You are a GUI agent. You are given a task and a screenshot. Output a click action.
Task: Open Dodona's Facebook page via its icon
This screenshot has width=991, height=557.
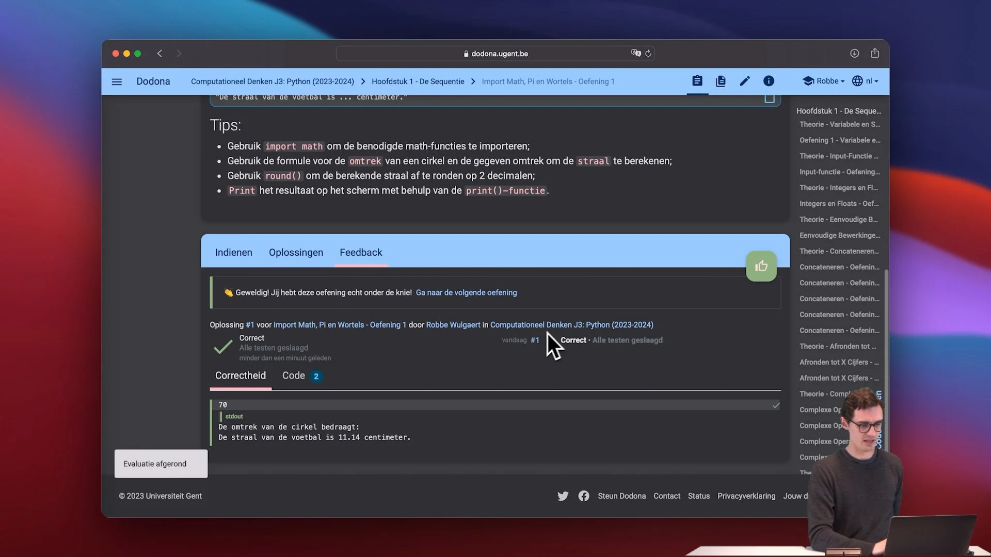point(584,496)
